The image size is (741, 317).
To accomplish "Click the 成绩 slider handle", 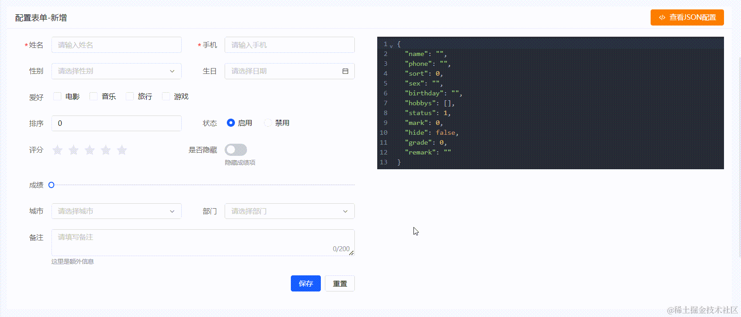I will (51, 185).
